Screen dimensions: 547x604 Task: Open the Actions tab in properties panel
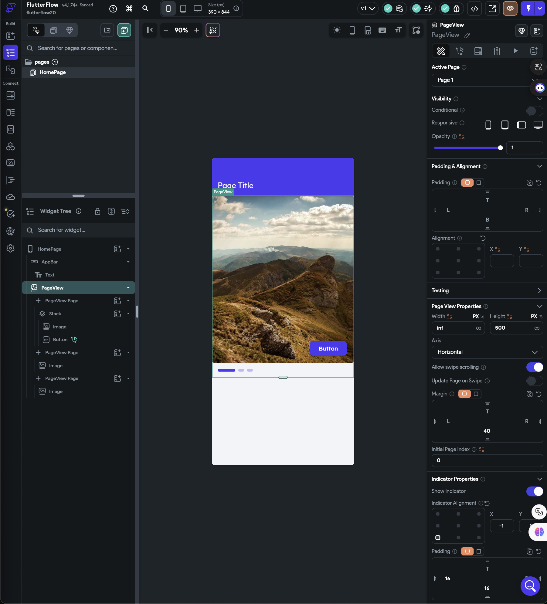(x=460, y=51)
